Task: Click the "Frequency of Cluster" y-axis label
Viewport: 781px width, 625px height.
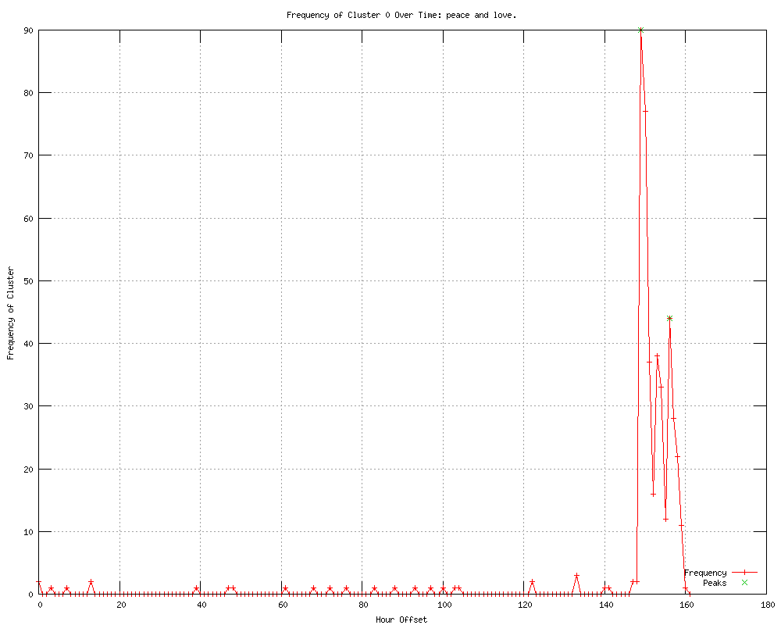Action: 10,312
